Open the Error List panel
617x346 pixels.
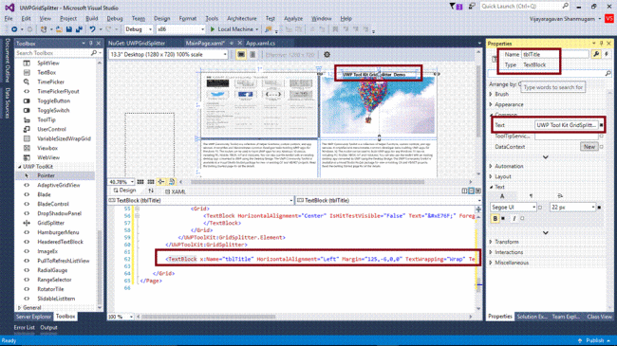click(25, 328)
